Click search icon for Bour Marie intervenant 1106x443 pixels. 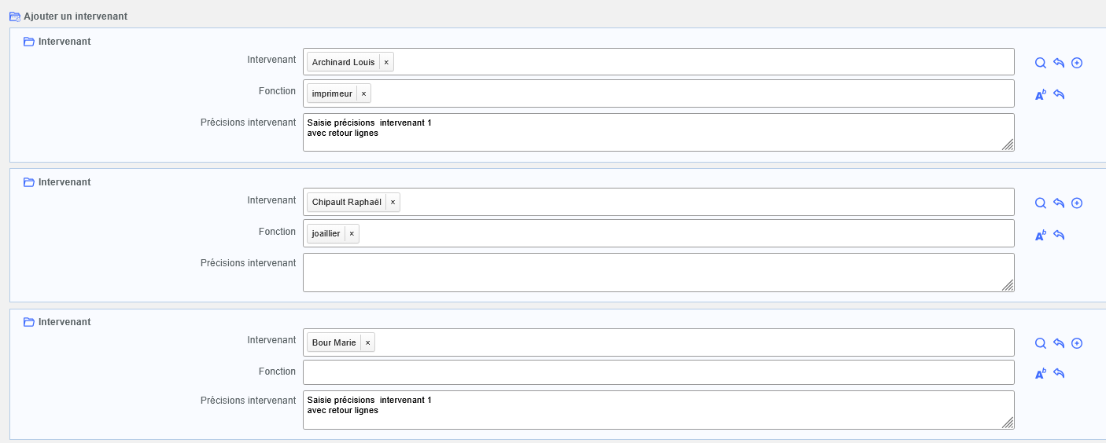tap(1040, 343)
